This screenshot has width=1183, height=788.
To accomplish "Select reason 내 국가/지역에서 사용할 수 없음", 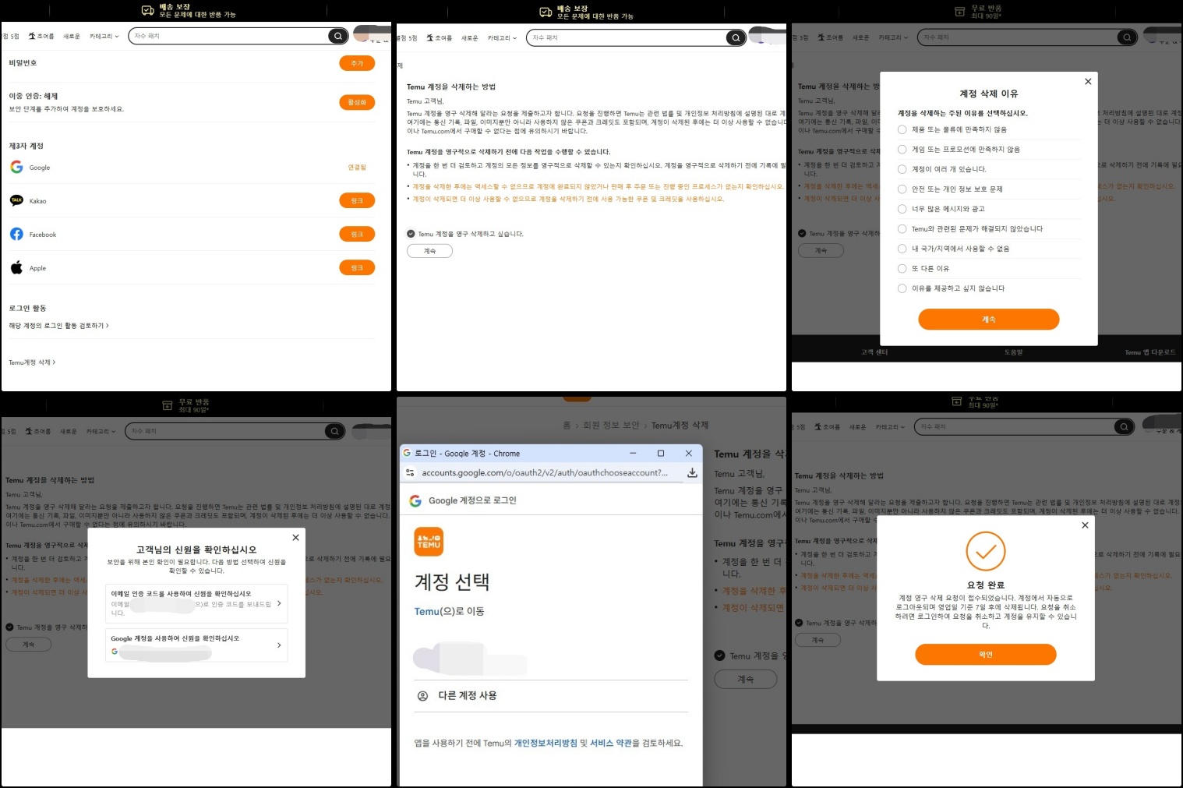I will pos(902,249).
